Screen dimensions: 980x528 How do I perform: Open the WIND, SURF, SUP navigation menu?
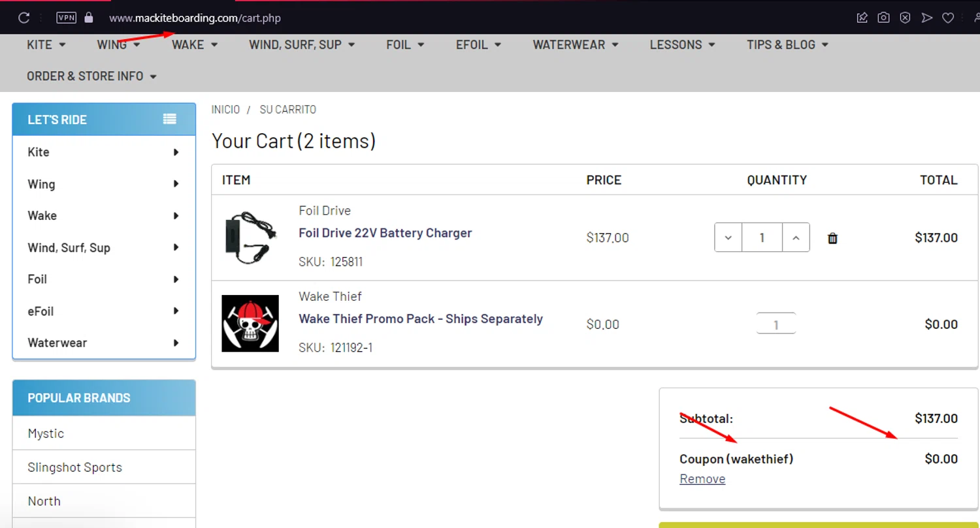click(302, 44)
